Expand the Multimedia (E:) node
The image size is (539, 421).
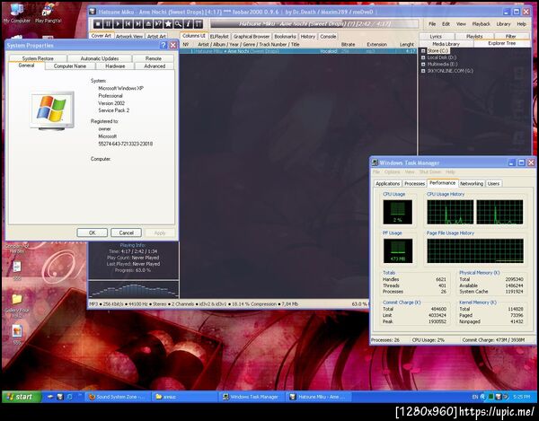tap(423, 65)
